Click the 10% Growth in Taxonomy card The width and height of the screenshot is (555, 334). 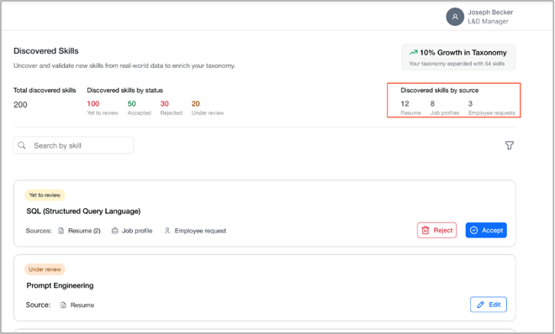[458, 57]
